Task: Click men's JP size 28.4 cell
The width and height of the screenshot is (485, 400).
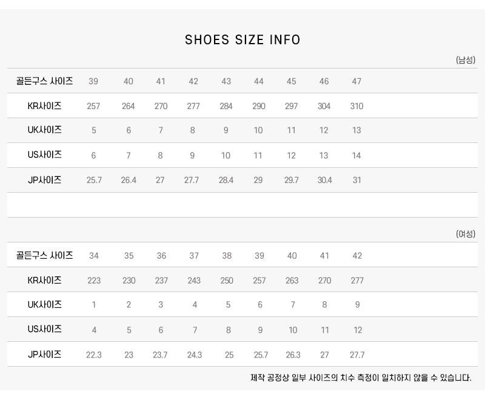Action: click(x=226, y=181)
